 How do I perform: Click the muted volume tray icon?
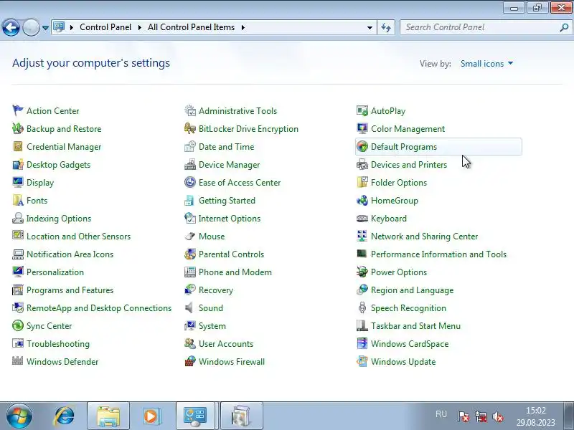[x=498, y=416]
